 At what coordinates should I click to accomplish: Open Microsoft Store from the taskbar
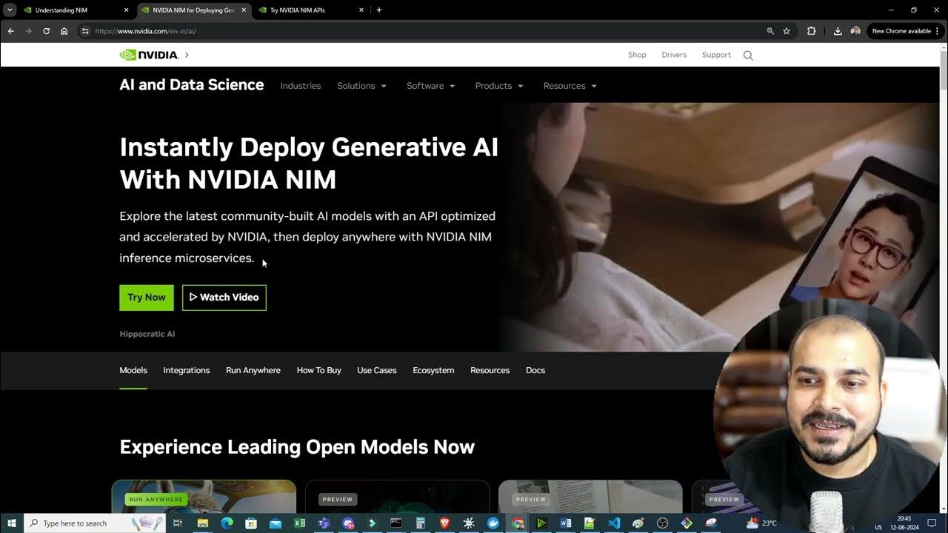coord(251,523)
